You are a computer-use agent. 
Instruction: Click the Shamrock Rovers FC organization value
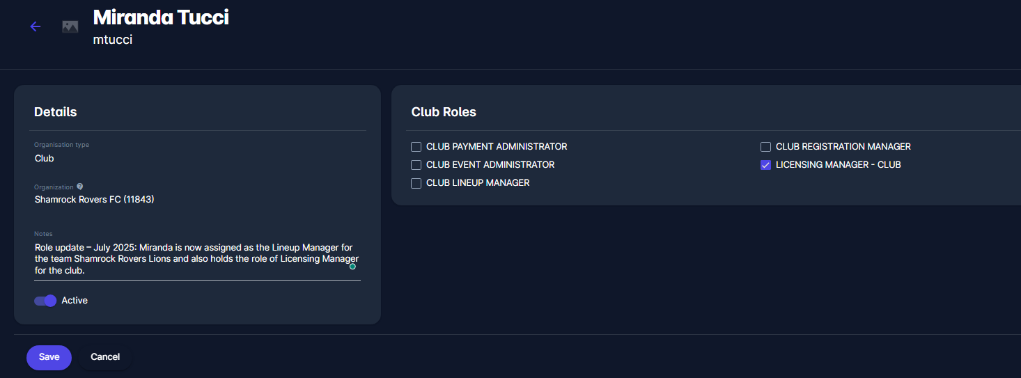94,199
